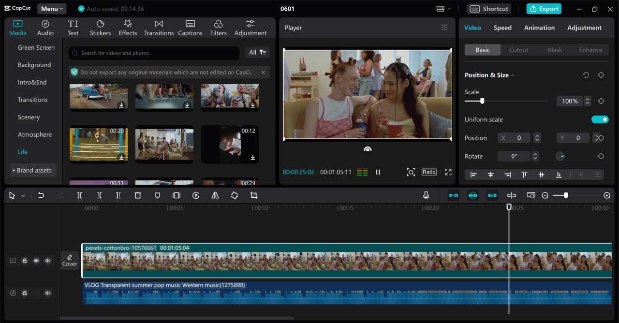Viewport: 619px width, 323px height.
Task: Click the Export button
Action: (544, 9)
